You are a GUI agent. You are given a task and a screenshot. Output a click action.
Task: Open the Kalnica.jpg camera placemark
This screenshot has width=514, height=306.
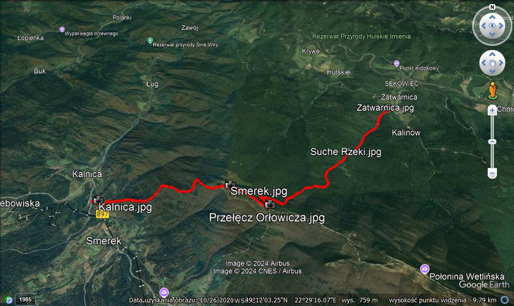pos(98,200)
